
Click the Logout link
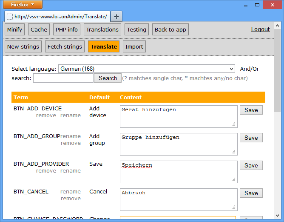[x=261, y=29]
